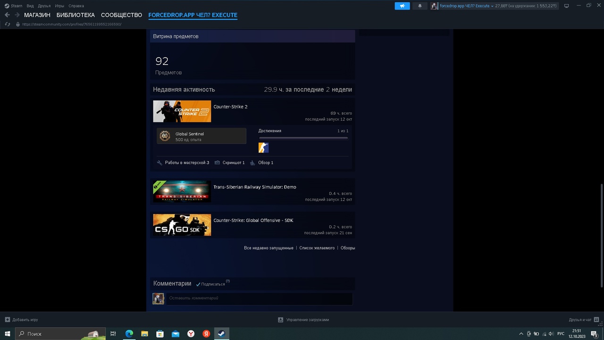Viewport: 604px width, 340px height.
Task: Open Все недавно запущенные link
Action: (x=268, y=248)
